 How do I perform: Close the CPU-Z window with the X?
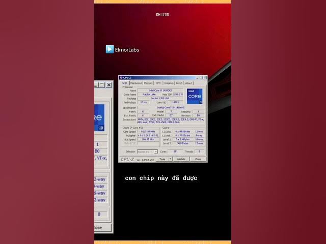pos(205,78)
